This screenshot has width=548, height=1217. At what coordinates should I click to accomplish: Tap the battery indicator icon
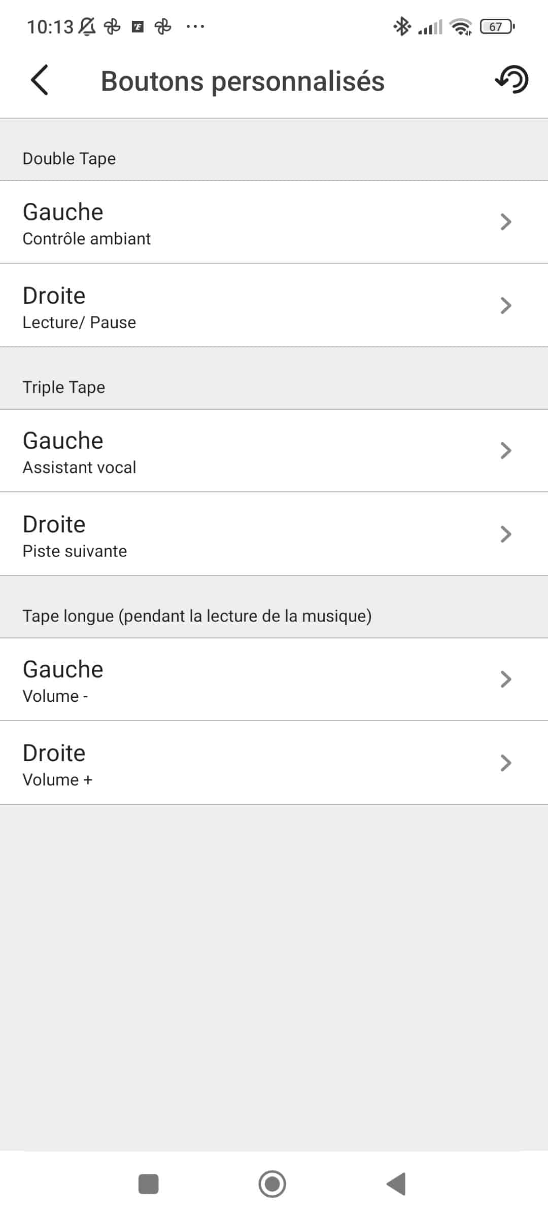[497, 26]
